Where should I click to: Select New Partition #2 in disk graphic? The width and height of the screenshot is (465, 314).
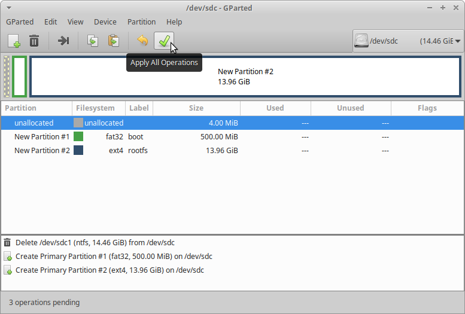[245, 77]
